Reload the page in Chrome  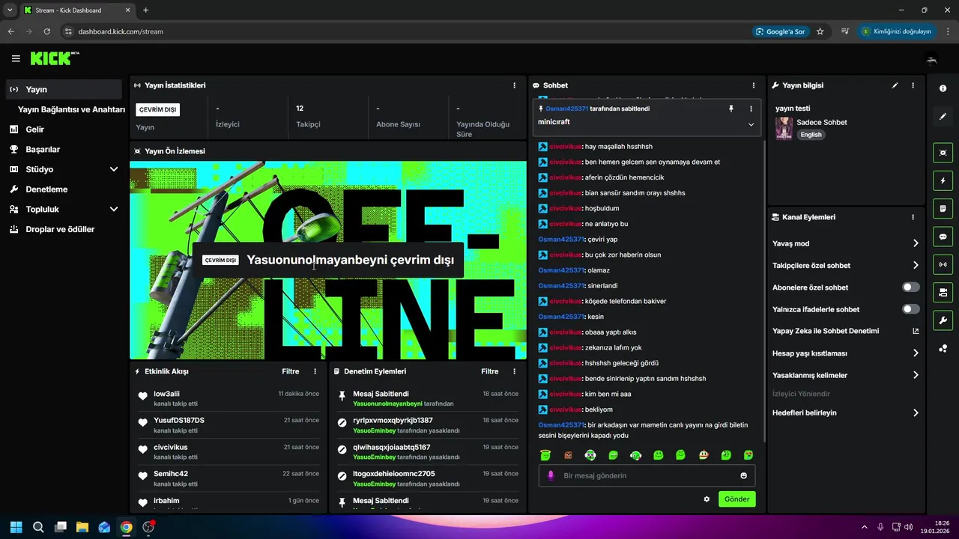tap(46, 31)
